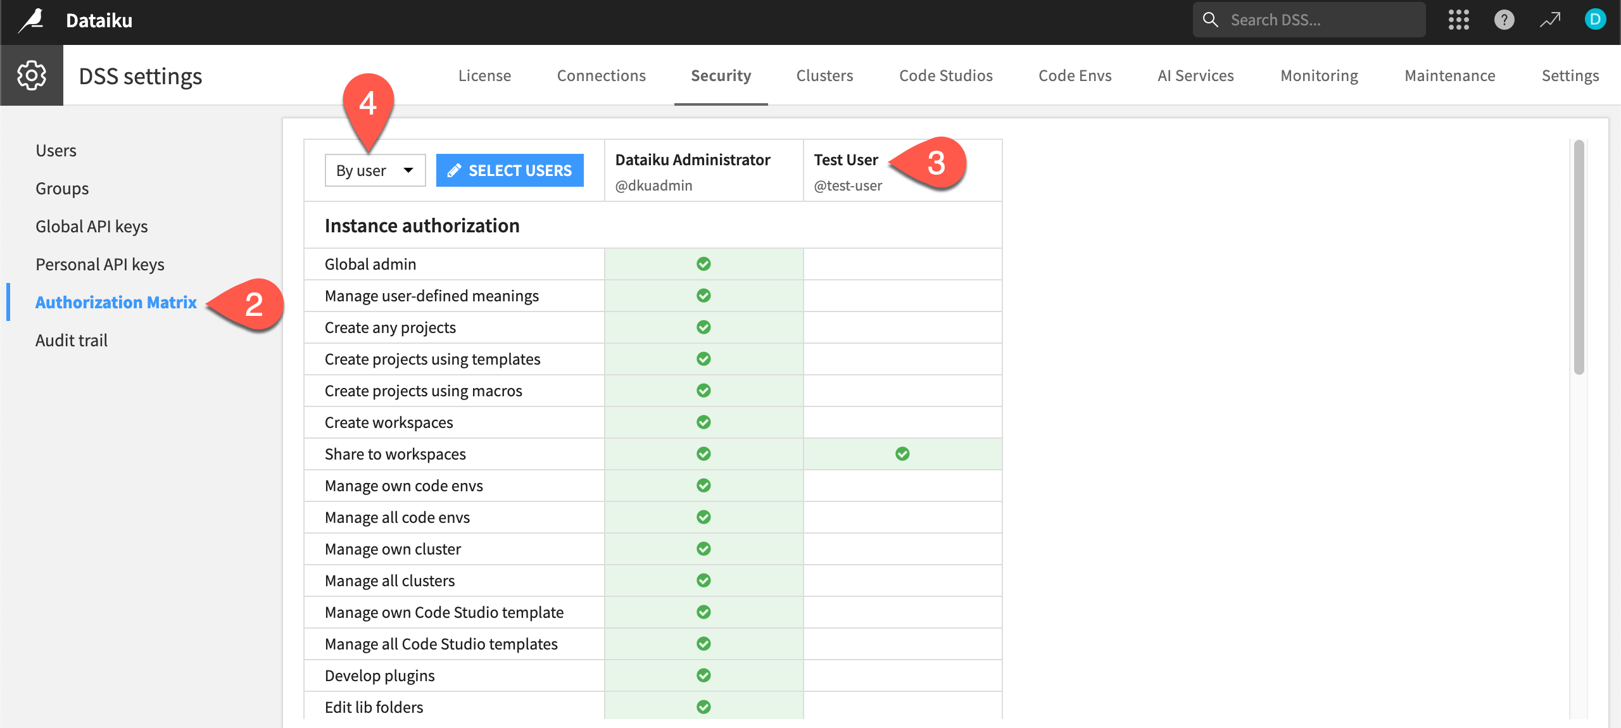This screenshot has width=1621, height=728.
Task: Click the Create workspaces checkmark for dkuadmin
Action: [x=703, y=422]
